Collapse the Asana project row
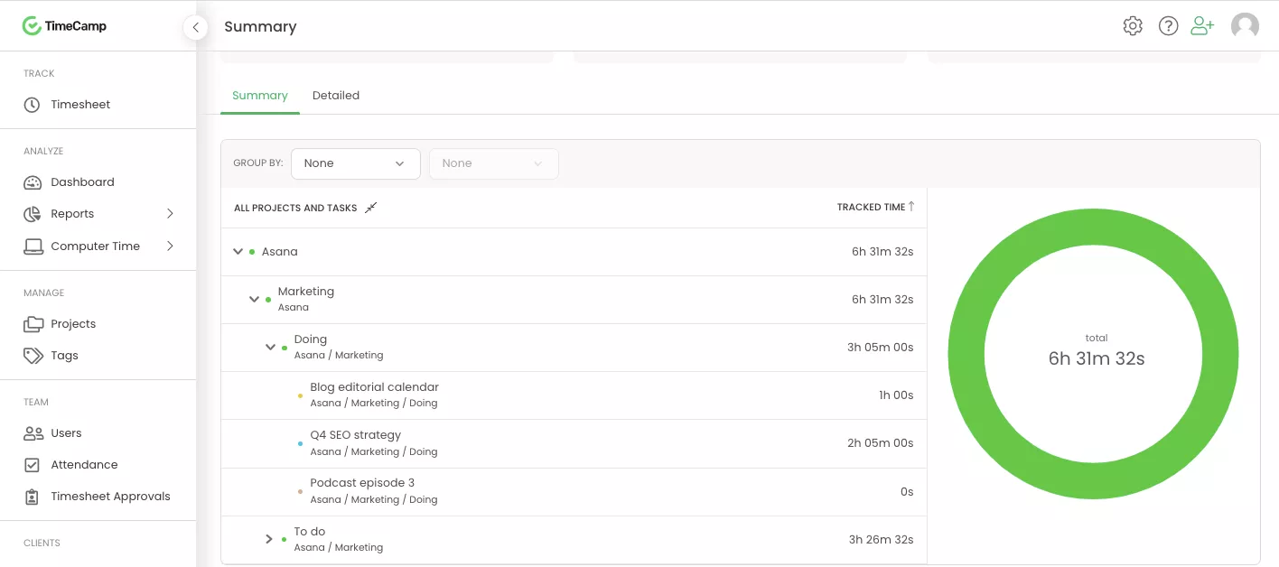Viewport: 1279px width, 567px height. (238, 252)
